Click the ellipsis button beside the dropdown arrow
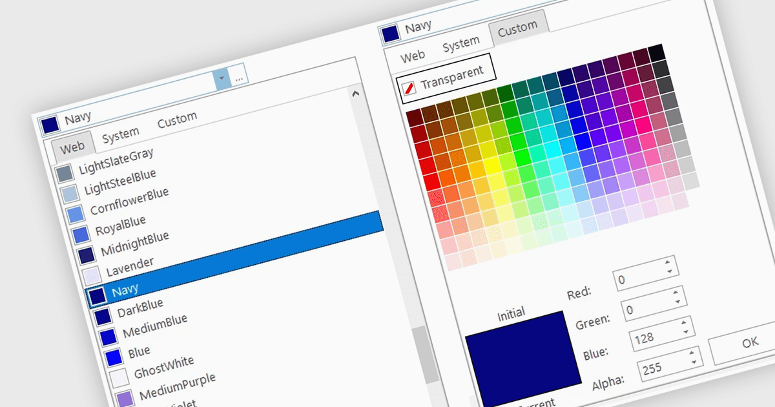 tap(238, 76)
